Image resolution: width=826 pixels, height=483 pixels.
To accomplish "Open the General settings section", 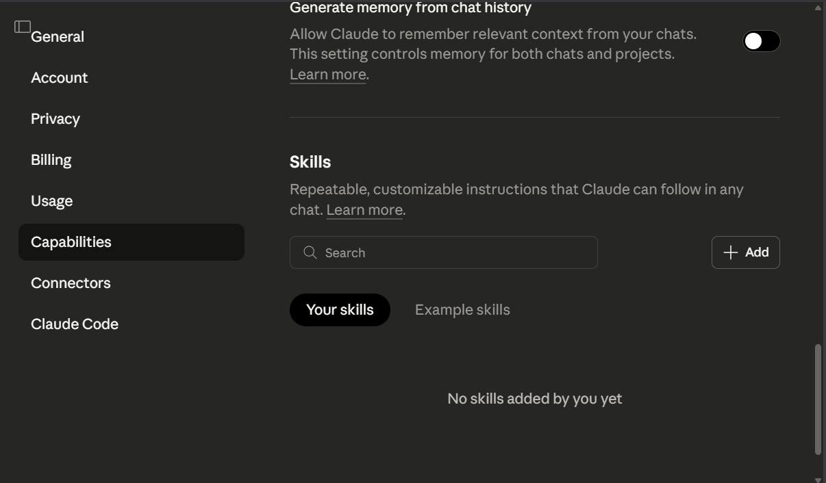I will pos(58,36).
